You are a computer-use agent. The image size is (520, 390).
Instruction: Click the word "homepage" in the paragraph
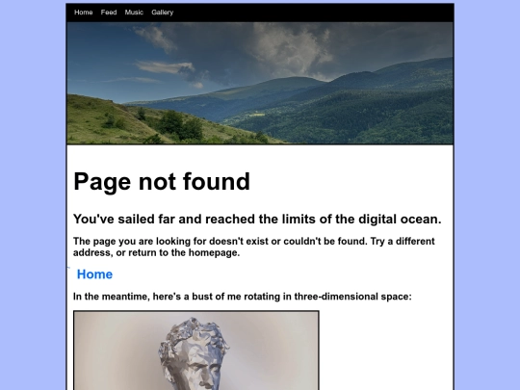tap(214, 252)
